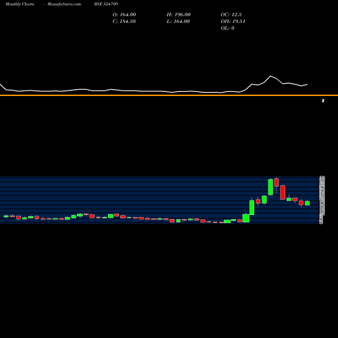Click the peak of the white line chart
The image size is (338, 338).
(x=270, y=76)
